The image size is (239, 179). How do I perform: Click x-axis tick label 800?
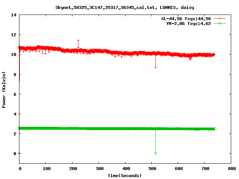click(x=232, y=169)
